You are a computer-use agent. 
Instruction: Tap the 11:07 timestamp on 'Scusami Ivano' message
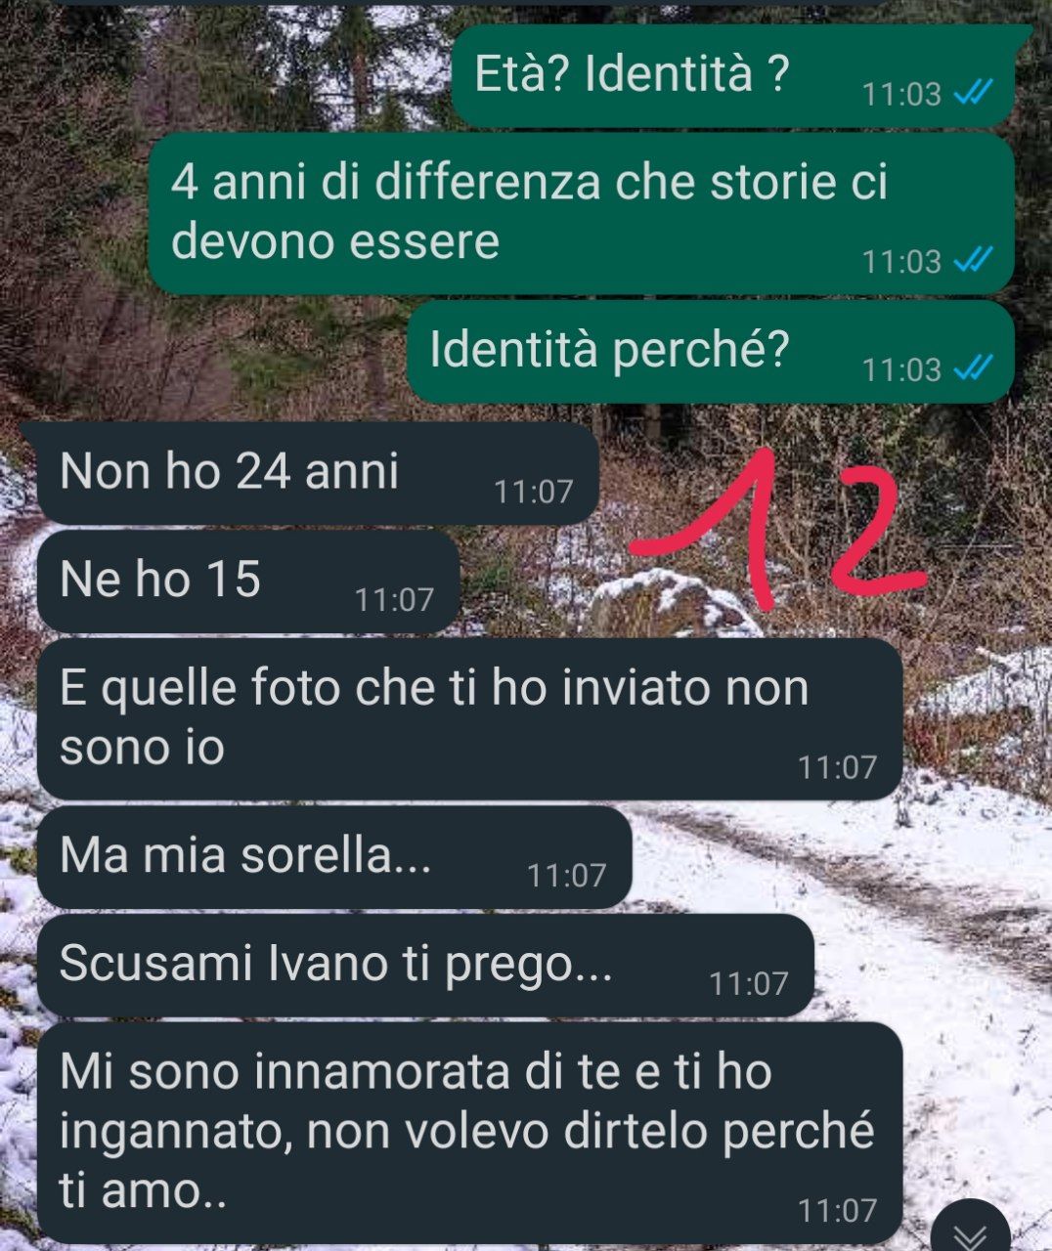click(x=749, y=983)
